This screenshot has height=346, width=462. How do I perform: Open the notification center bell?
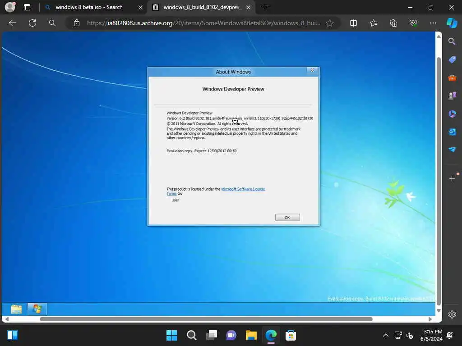click(x=450, y=335)
